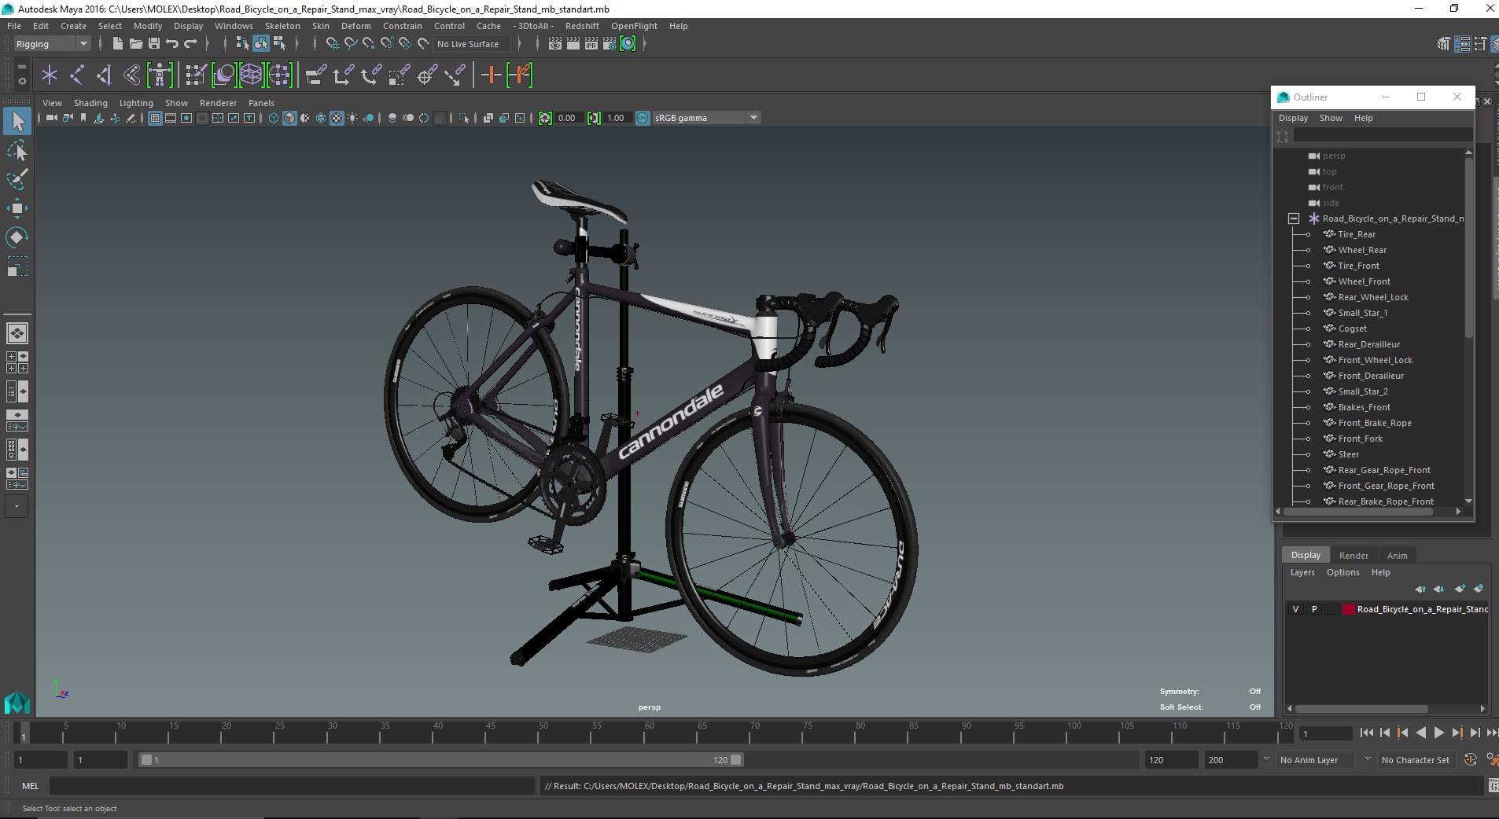Image resolution: width=1499 pixels, height=819 pixels.
Task: Toggle layer playback P box
Action: point(1314,609)
